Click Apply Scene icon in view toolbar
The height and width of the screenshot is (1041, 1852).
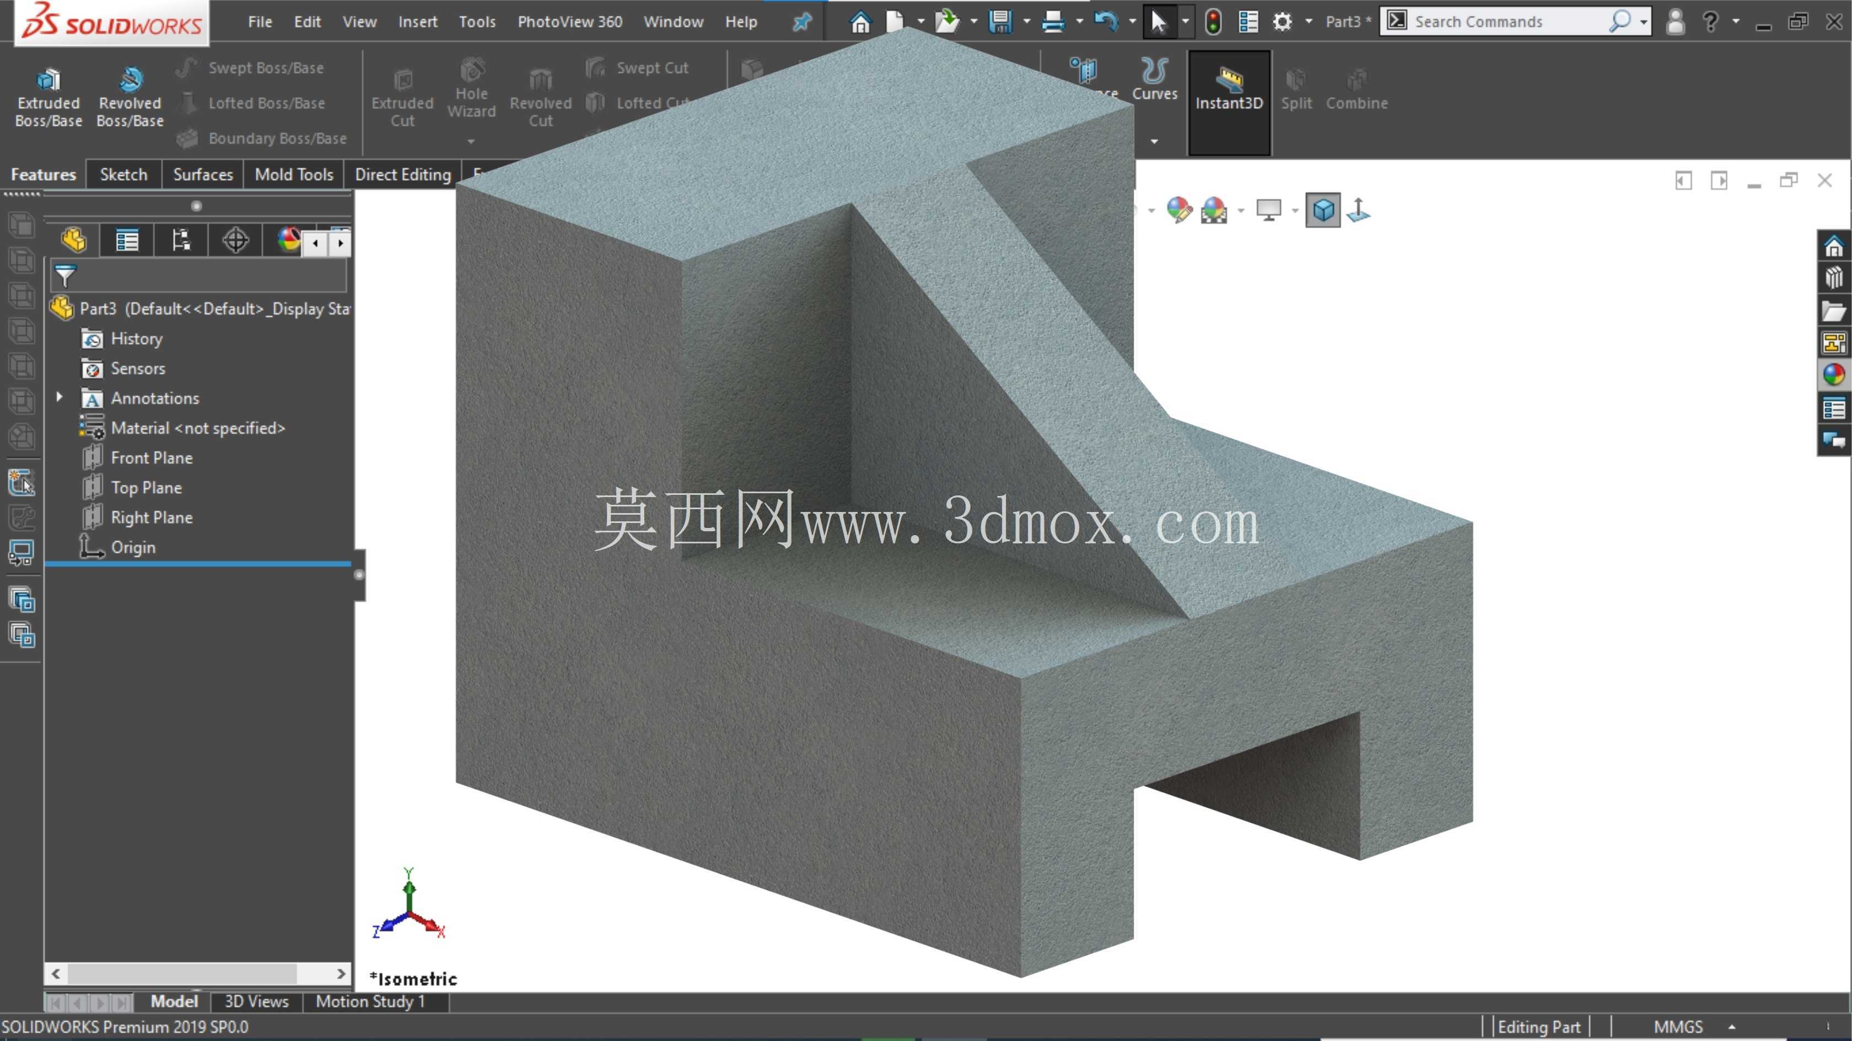(1214, 211)
